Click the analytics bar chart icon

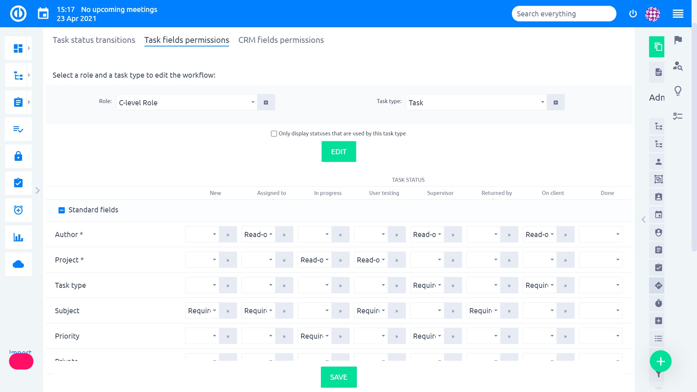click(18, 238)
